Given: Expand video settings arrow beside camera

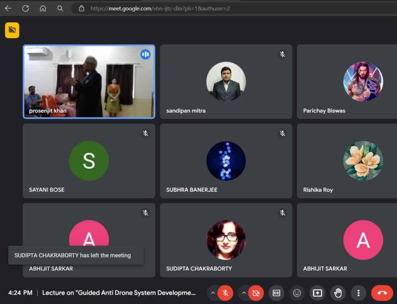Looking at the screenshot, I should point(243,293).
